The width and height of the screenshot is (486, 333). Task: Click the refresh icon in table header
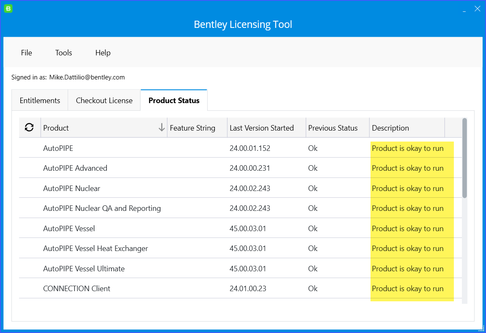coord(29,128)
